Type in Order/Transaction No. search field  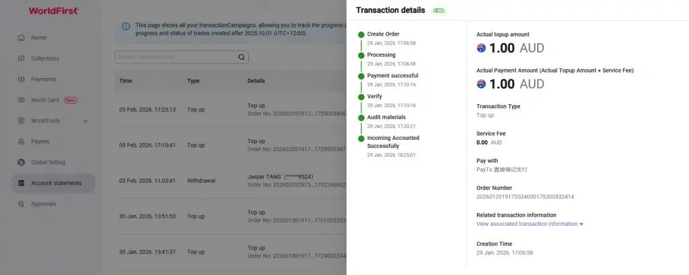[x=175, y=57]
